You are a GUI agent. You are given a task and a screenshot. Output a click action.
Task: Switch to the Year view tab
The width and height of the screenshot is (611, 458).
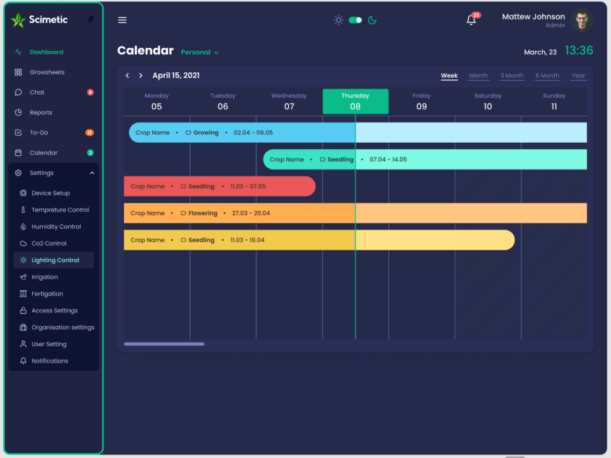578,75
